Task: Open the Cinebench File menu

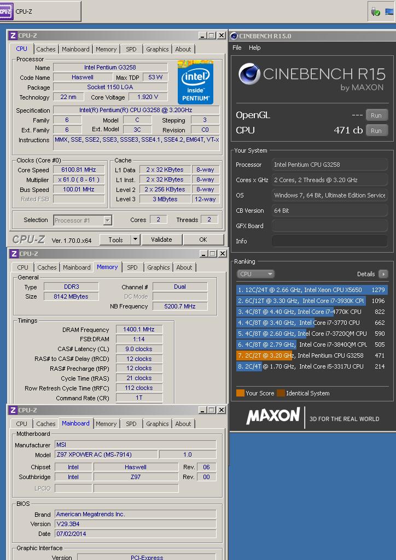Action: point(237,48)
